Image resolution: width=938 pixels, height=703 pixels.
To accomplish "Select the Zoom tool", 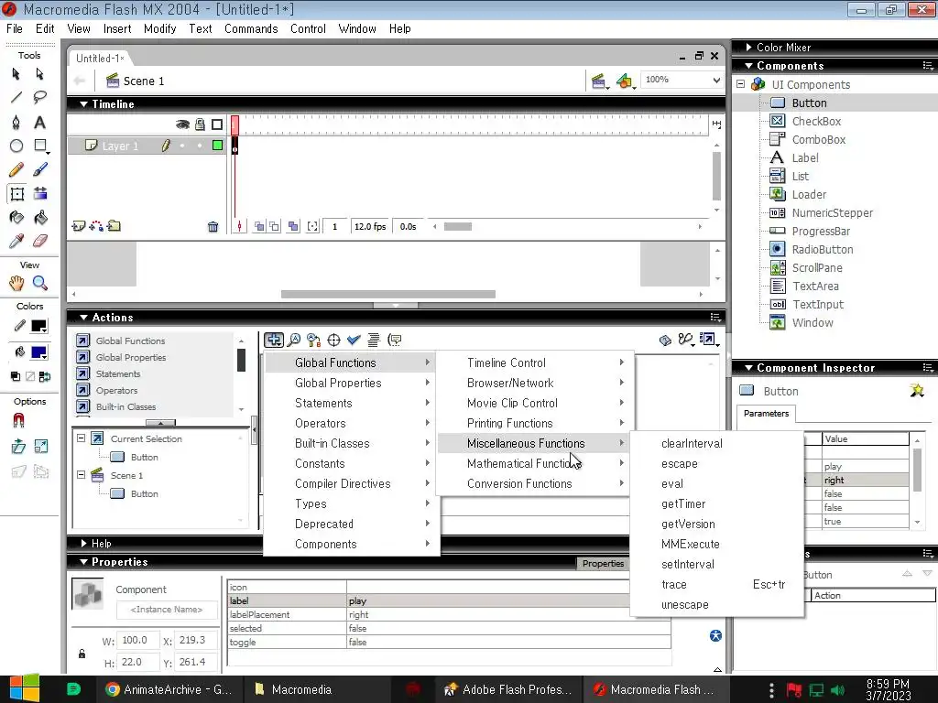I will pyautogui.click(x=40, y=283).
